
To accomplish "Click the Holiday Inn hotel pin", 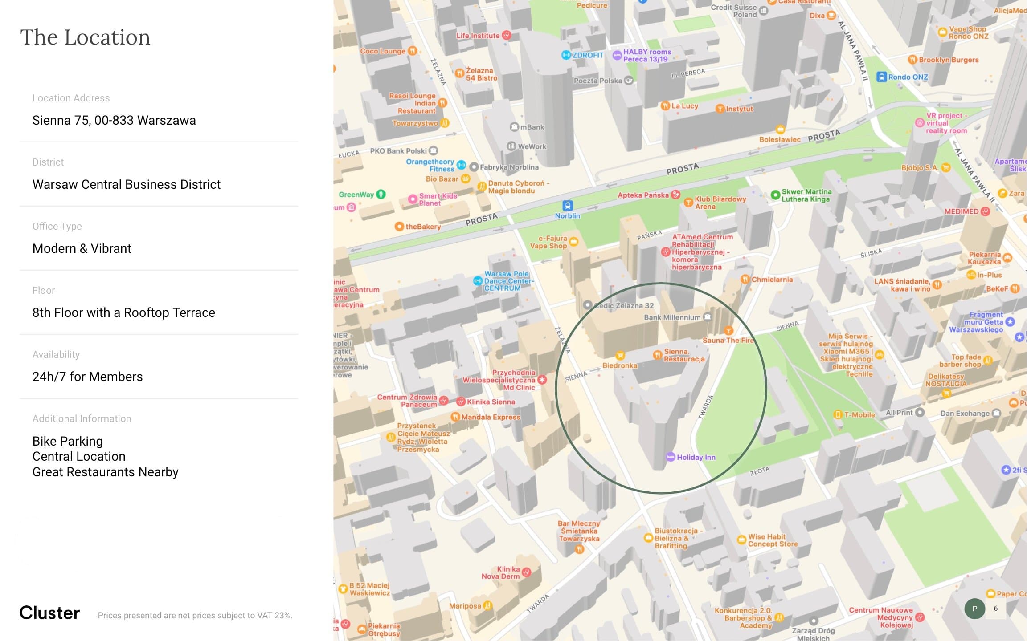I will [x=670, y=457].
